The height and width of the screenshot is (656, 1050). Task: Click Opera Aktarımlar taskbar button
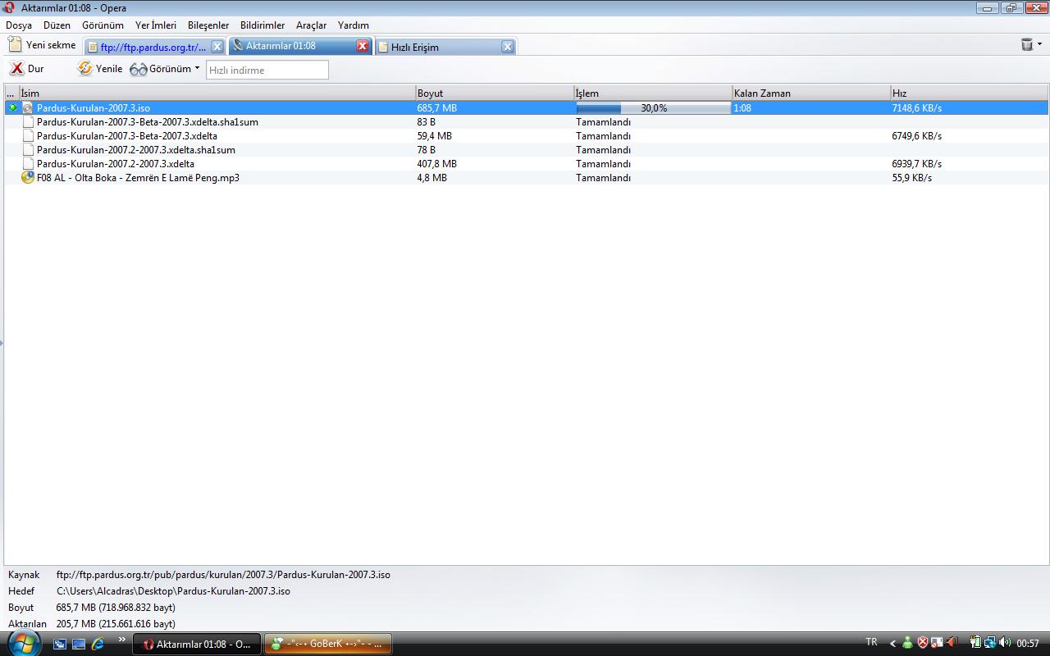pyautogui.click(x=197, y=644)
